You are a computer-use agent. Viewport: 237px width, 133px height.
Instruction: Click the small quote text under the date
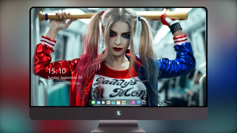pos(64,83)
